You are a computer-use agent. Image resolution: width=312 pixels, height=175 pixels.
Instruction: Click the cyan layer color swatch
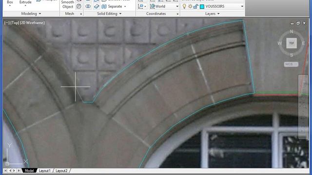pyautogui.click(x=202, y=6)
